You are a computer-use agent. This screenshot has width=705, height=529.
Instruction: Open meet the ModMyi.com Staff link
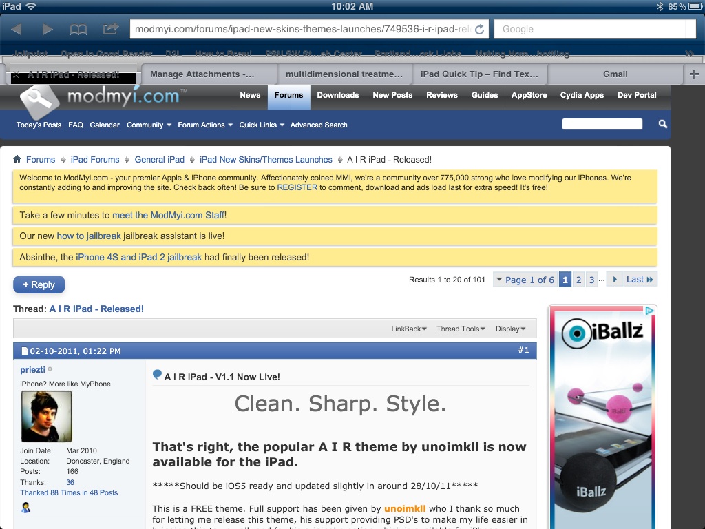pyautogui.click(x=169, y=216)
